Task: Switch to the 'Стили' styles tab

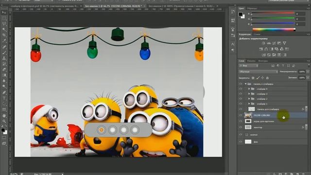Action: pos(257,35)
